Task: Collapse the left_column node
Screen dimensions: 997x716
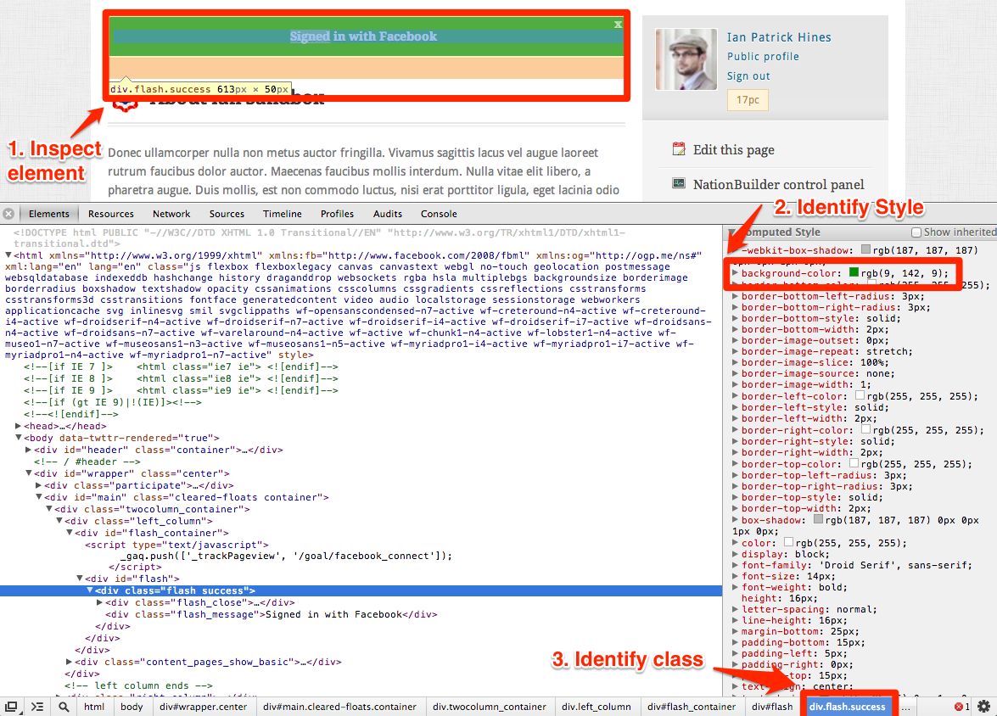Action: pos(59,521)
